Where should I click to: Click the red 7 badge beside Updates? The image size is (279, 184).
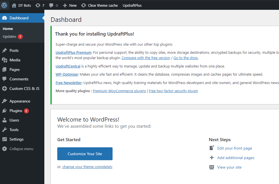20,37
